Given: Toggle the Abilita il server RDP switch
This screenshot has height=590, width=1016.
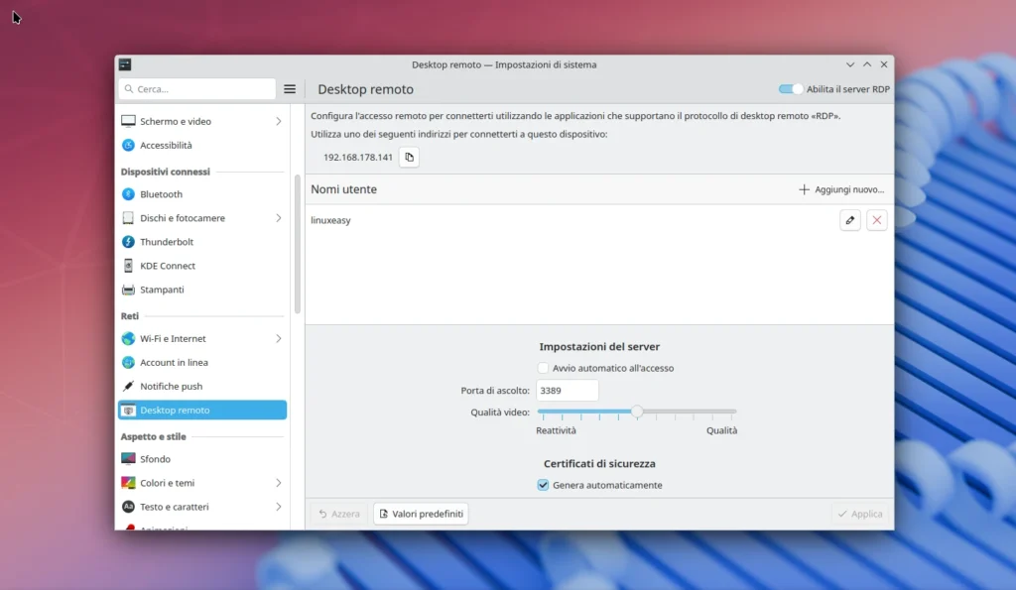Looking at the screenshot, I should tap(791, 89).
